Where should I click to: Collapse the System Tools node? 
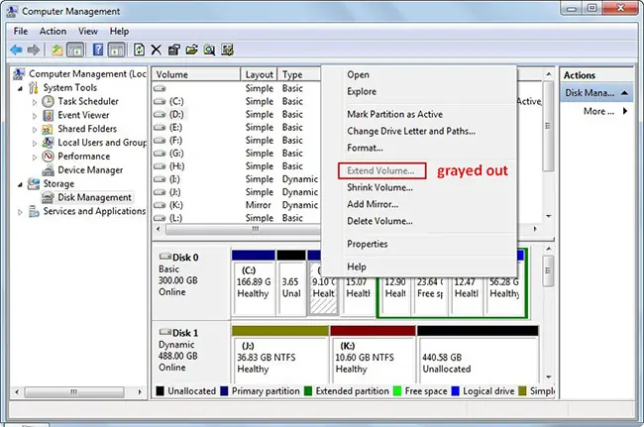[x=20, y=89]
